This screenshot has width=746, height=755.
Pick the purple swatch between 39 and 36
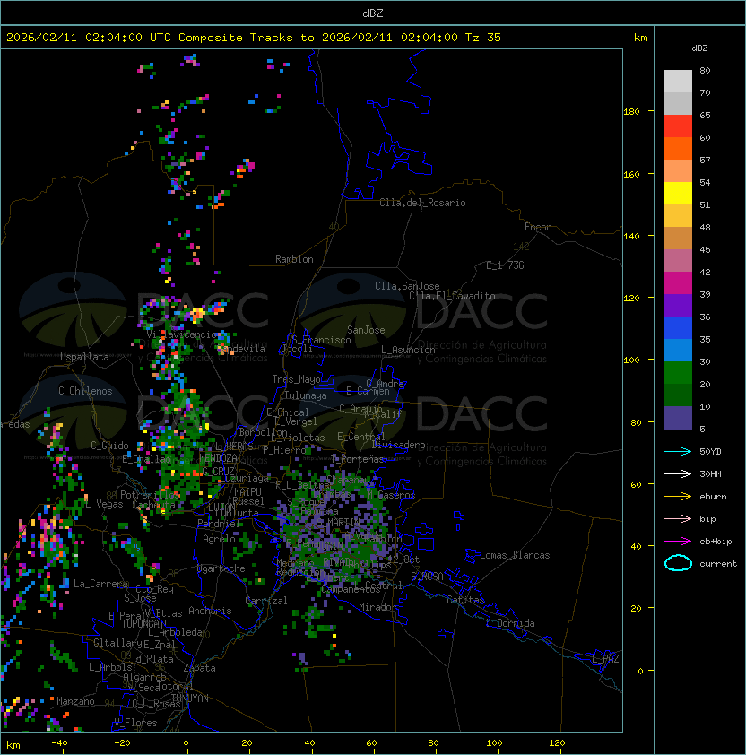pyautogui.click(x=678, y=305)
